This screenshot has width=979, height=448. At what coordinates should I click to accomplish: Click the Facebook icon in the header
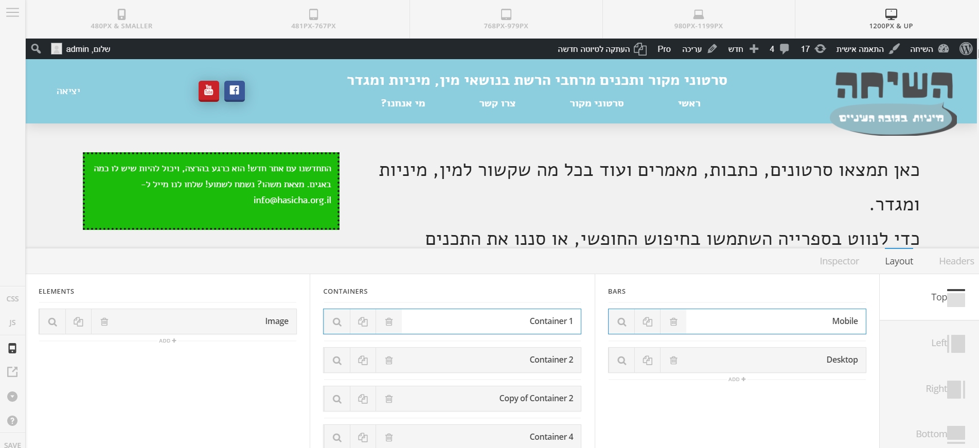pos(235,91)
